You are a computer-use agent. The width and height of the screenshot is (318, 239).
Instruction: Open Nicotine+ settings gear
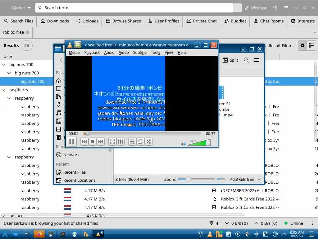[275, 8]
